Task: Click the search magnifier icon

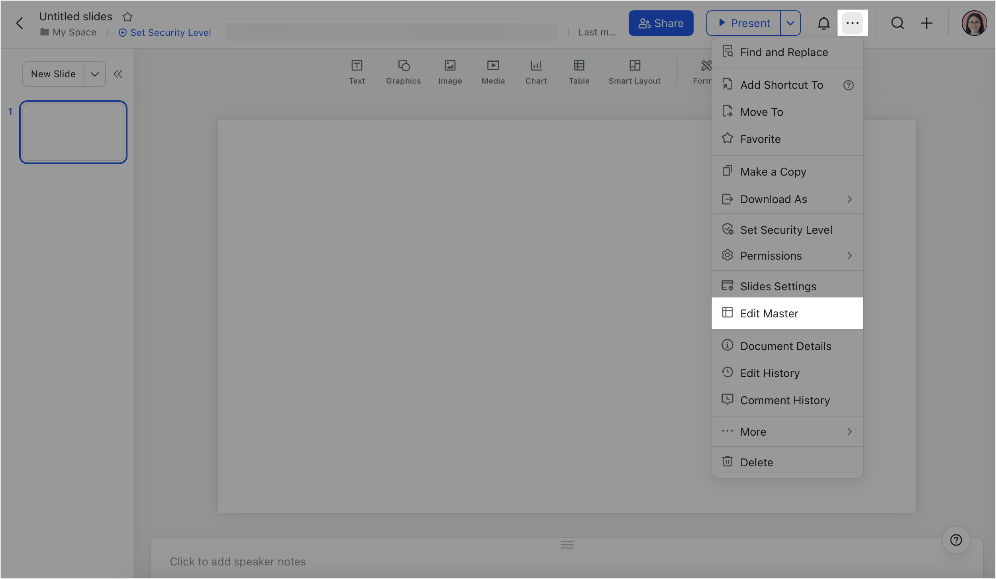Action: coord(897,23)
